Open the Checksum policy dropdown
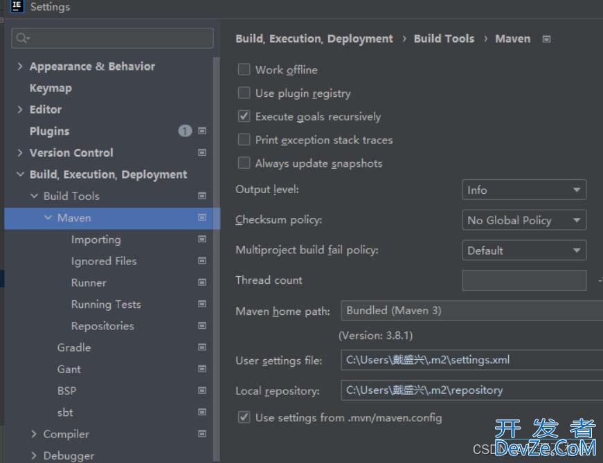The image size is (603, 463). click(524, 220)
